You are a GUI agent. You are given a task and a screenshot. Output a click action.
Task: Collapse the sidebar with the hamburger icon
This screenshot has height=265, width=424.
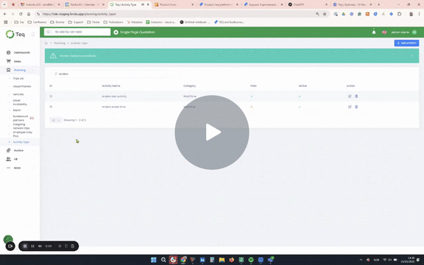[x=32, y=35]
